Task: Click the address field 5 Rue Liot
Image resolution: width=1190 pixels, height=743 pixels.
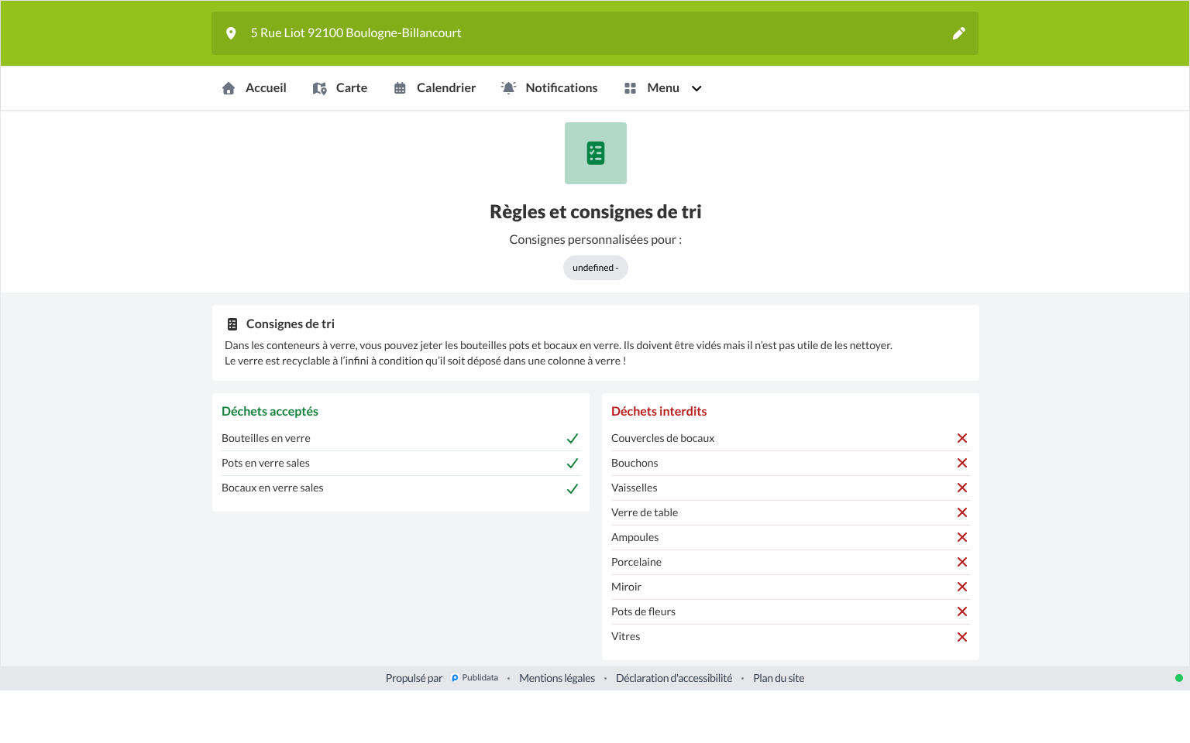Action: click(x=595, y=33)
